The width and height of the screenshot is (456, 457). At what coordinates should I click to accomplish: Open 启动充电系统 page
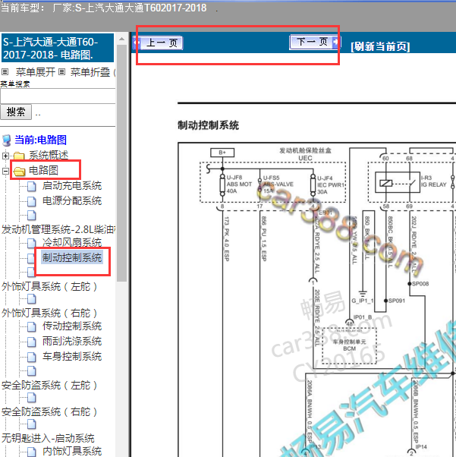pos(72,186)
